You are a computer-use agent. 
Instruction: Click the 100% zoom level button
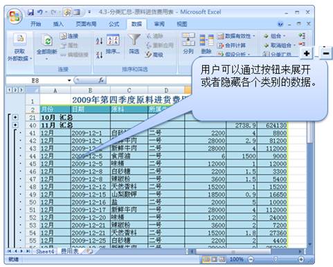pyautogui.click(x=237, y=259)
